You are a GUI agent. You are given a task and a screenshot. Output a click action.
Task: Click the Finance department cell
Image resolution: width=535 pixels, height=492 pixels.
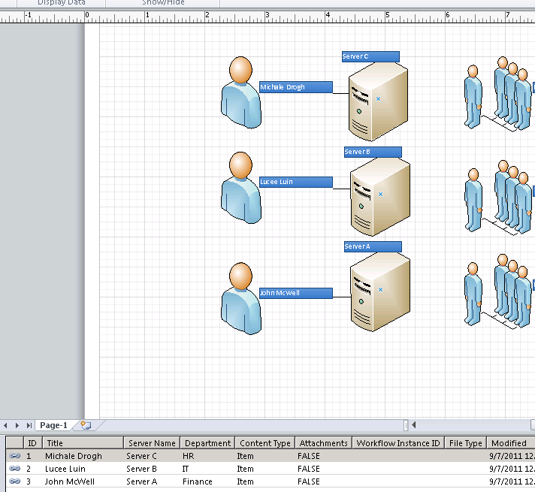coord(197,481)
